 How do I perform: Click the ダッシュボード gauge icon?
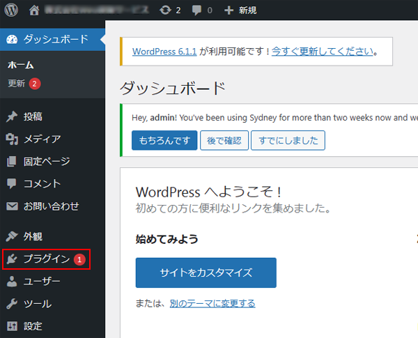coord(12,40)
